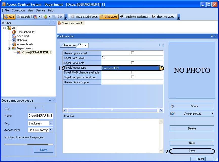The width and height of the screenshot is (219, 162).
Task: Toggle the Ravelin guest card checkbox
Action: point(132,53)
